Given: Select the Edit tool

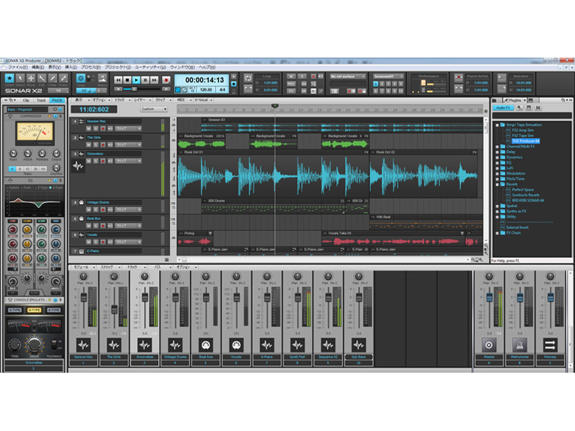Looking at the screenshot, I should coord(42,78).
